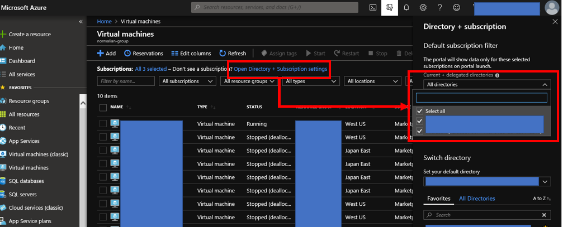Open the help question mark icon
Screen dimensions: 563x227
click(439, 7)
